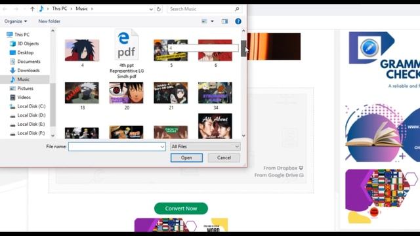Click the open book ad banner
420x236 pixels.
[x=383, y=132]
